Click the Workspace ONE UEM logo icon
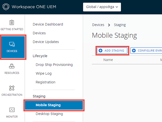This screenshot has width=162, height=122. (6, 7)
